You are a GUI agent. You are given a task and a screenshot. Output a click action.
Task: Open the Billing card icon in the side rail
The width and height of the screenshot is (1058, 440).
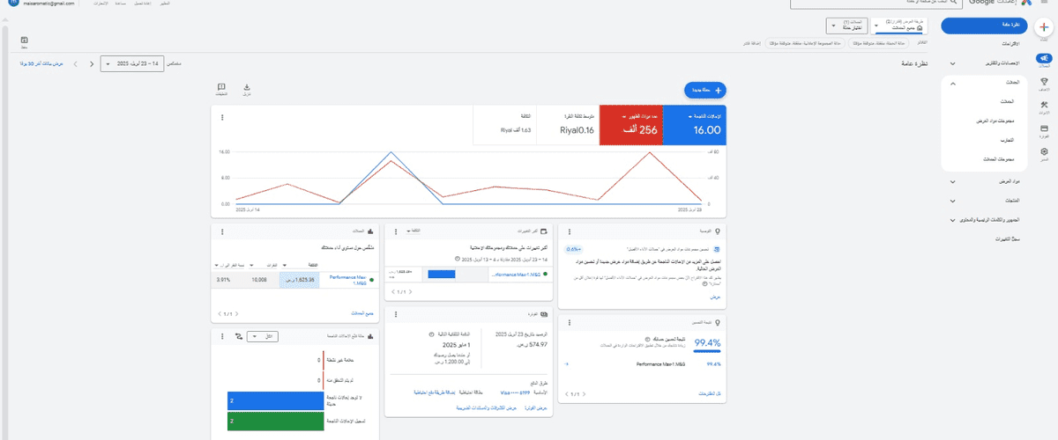pos(1044,130)
